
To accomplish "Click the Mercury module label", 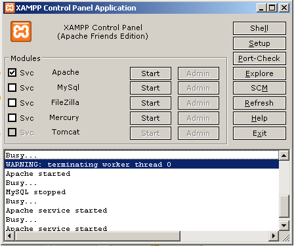I will pos(64,117).
